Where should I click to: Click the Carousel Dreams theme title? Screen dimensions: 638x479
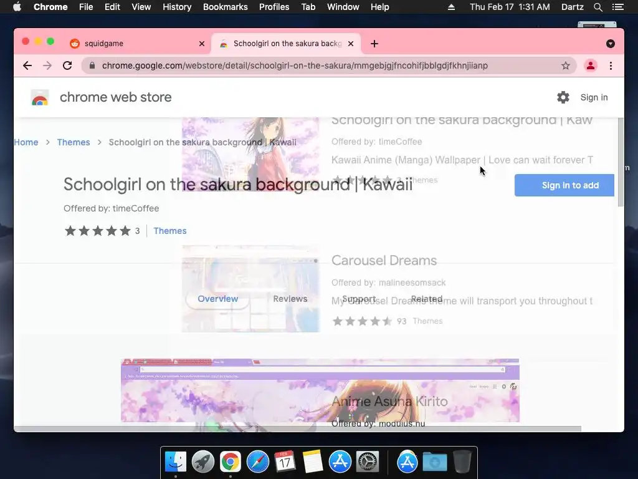(x=384, y=261)
